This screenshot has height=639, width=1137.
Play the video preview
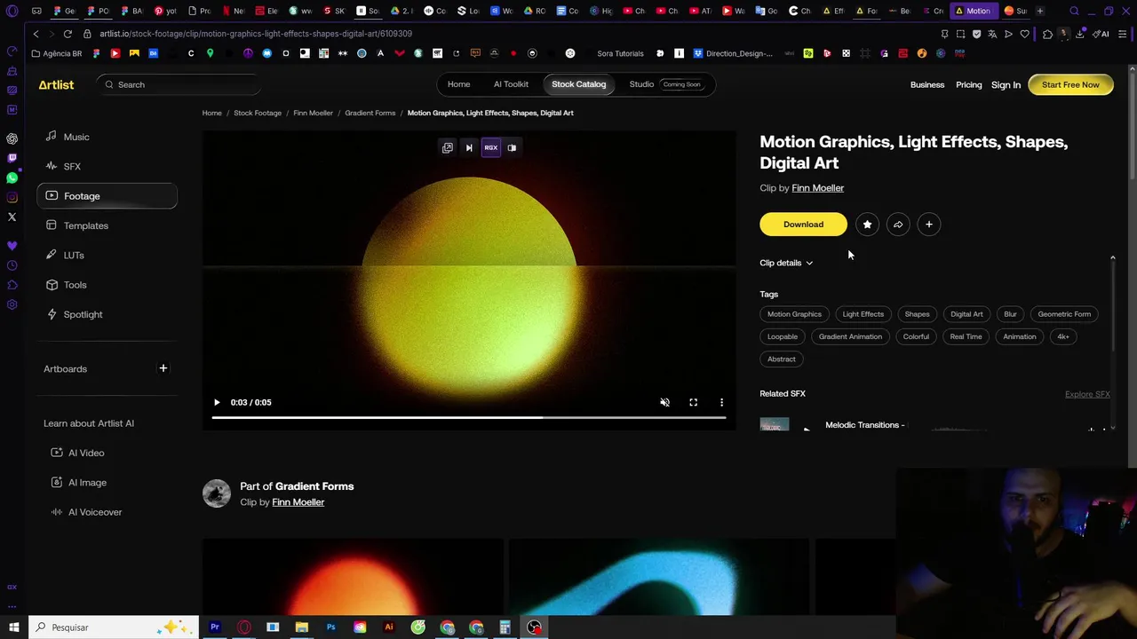217,402
